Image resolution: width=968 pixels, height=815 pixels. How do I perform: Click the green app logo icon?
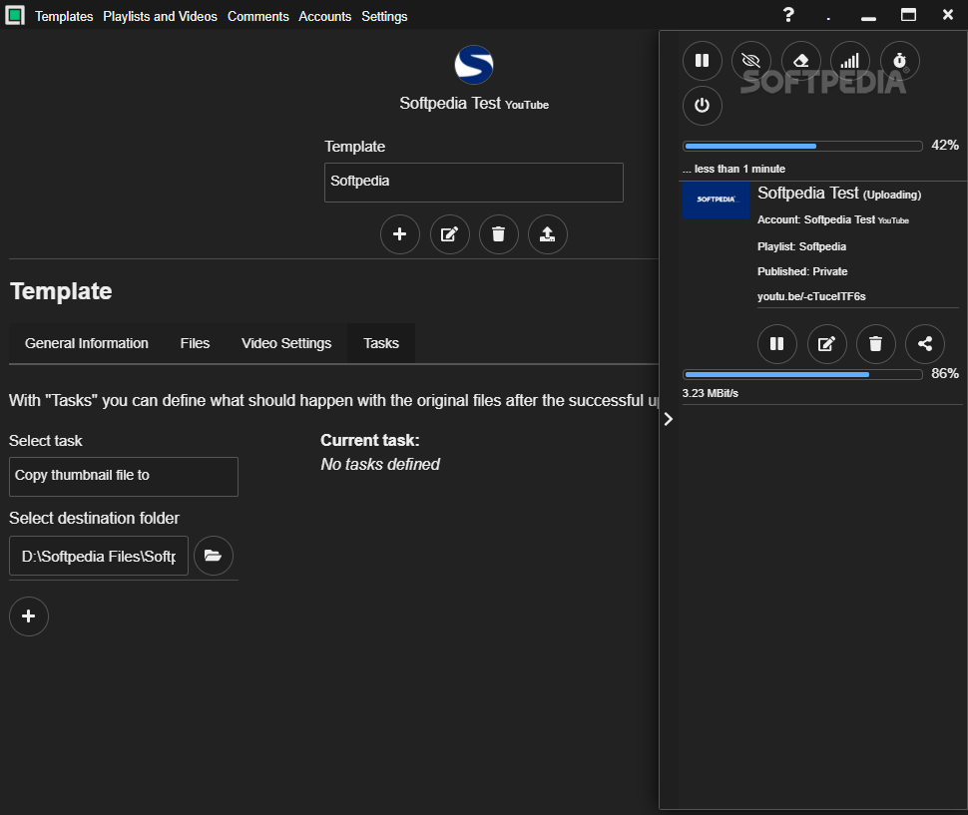coord(15,15)
